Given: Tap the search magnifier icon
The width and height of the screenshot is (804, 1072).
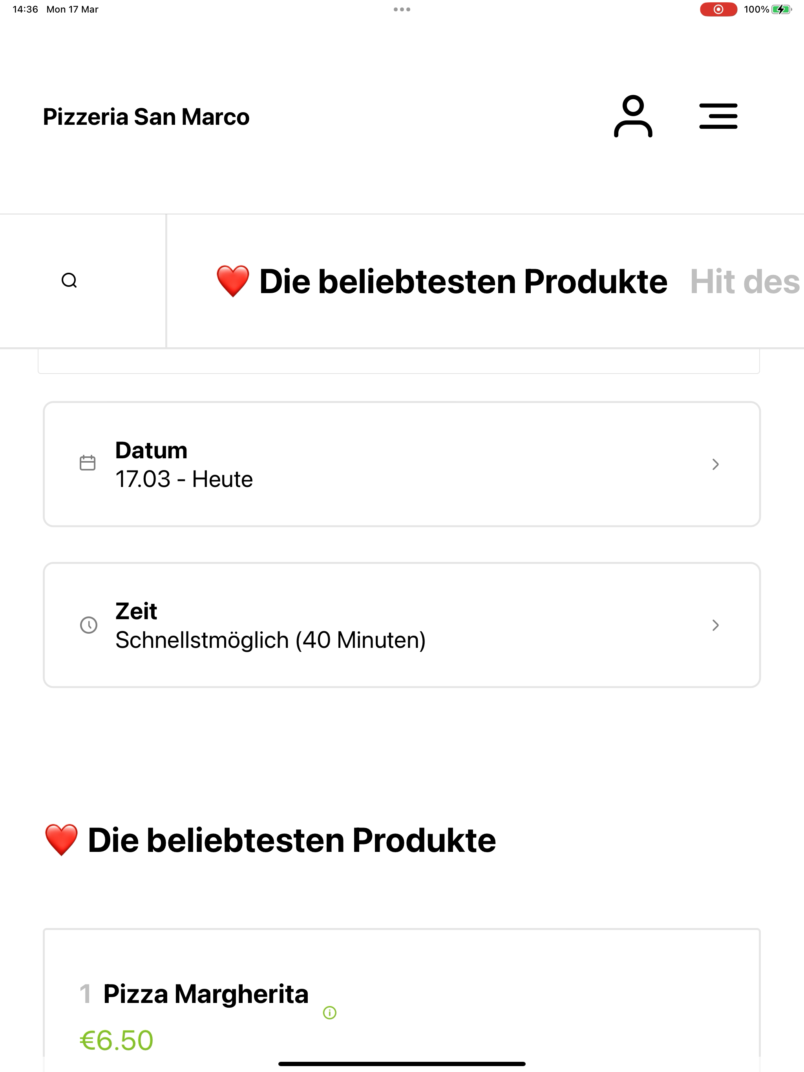Looking at the screenshot, I should pyautogui.click(x=69, y=281).
